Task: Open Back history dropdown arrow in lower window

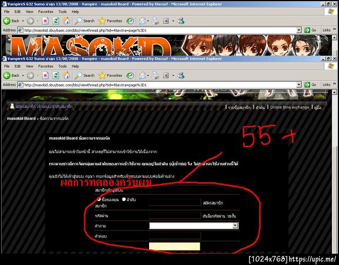Action: (x=23, y=76)
